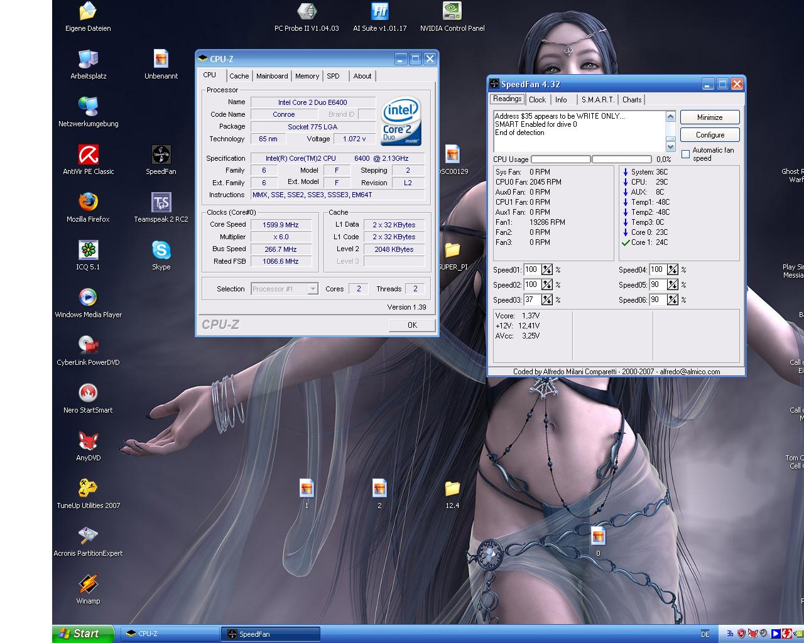Image resolution: width=804 pixels, height=643 pixels.
Task: Open the Windows Start menu
Action: (84, 634)
